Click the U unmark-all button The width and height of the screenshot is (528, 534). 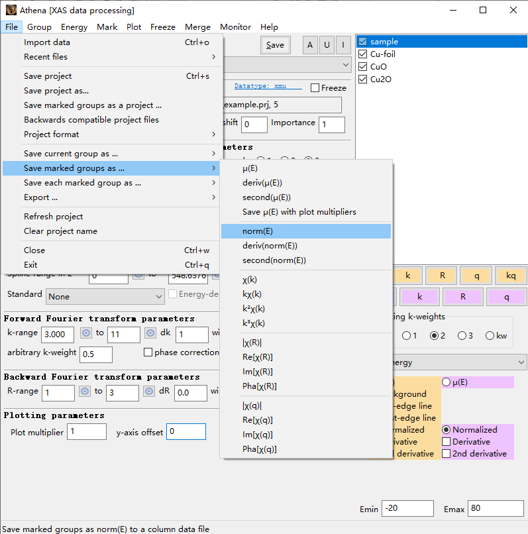coord(327,45)
